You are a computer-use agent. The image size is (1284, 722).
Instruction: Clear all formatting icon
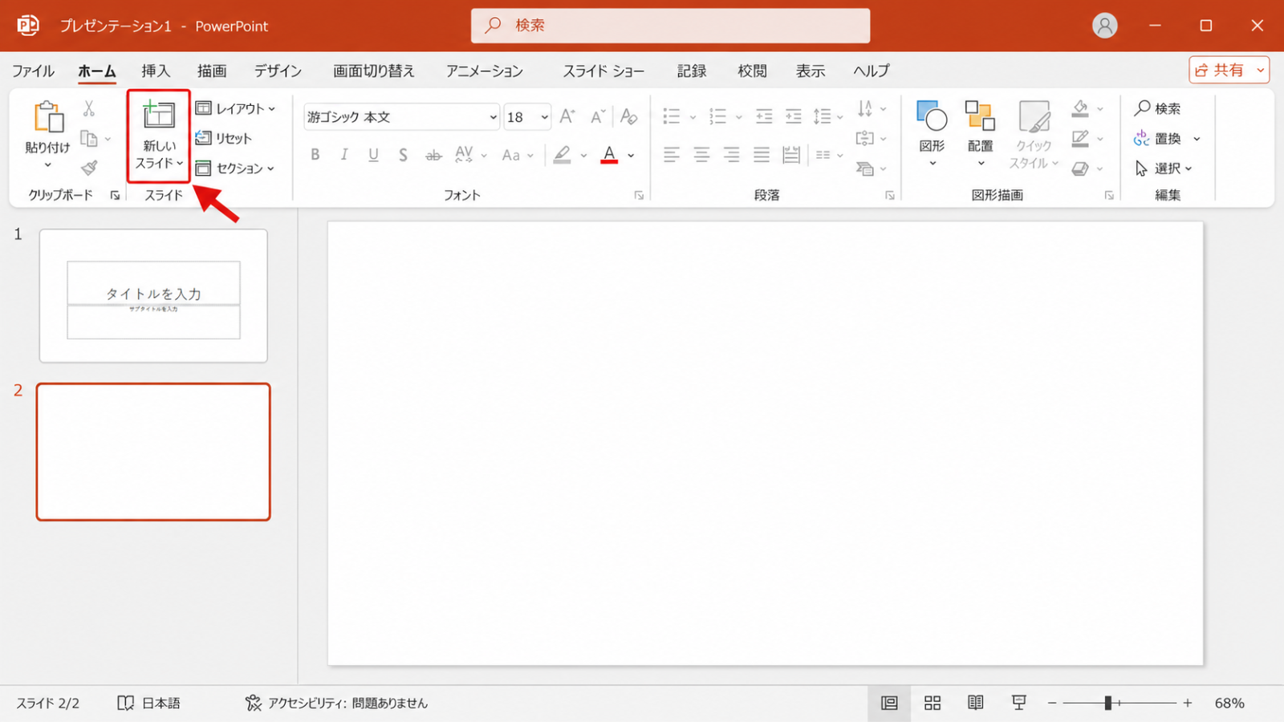(x=628, y=117)
